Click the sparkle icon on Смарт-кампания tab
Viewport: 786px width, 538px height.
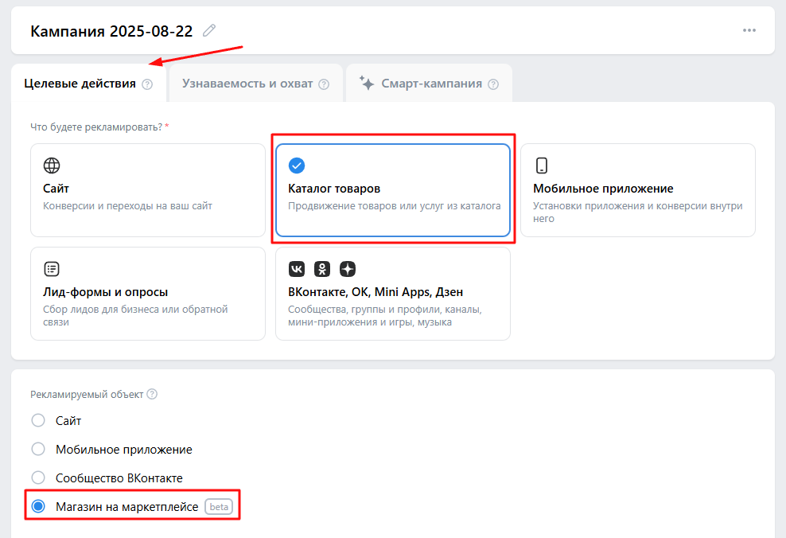tap(367, 83)
